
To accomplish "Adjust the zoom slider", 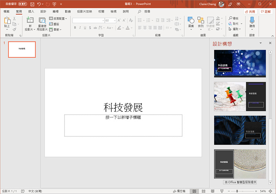I will pos(237,191).
